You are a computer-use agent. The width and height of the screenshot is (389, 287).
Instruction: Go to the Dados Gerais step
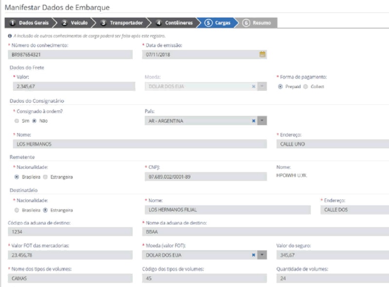click(x=29, y=23)
